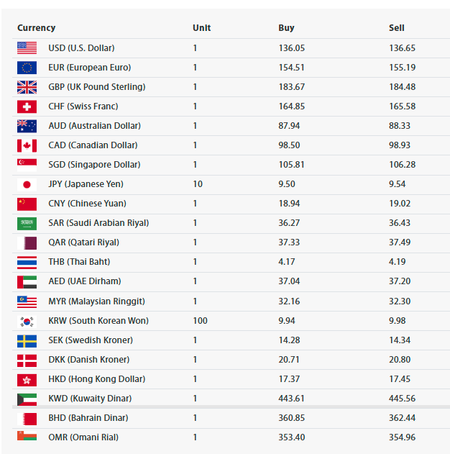Click the BHD (Bahrain Dinar) row label
Image resolution: width=450 pixels, height=454 pixels.
88,418
